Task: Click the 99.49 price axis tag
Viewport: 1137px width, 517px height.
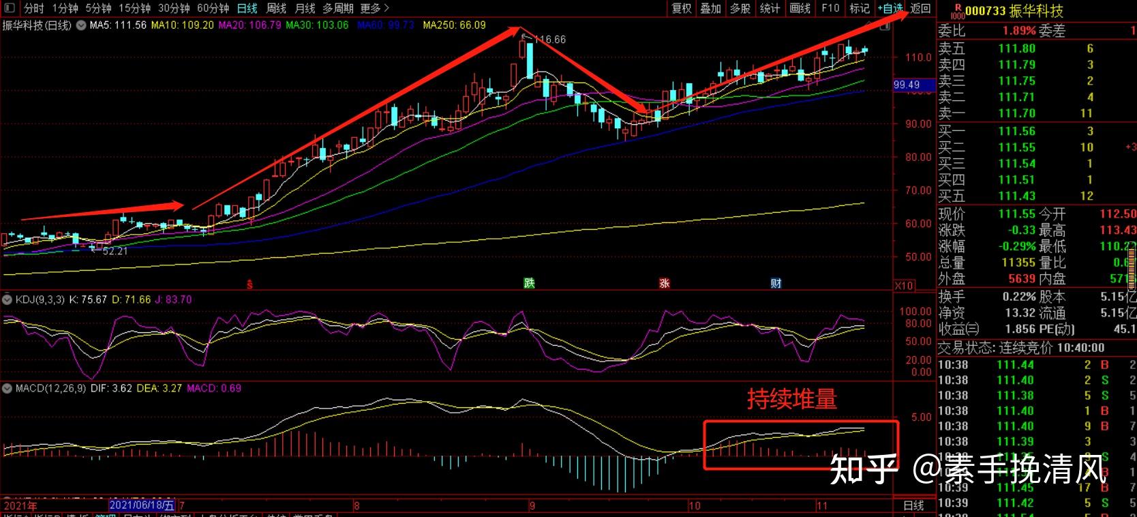Action: (x=913, y=85)
